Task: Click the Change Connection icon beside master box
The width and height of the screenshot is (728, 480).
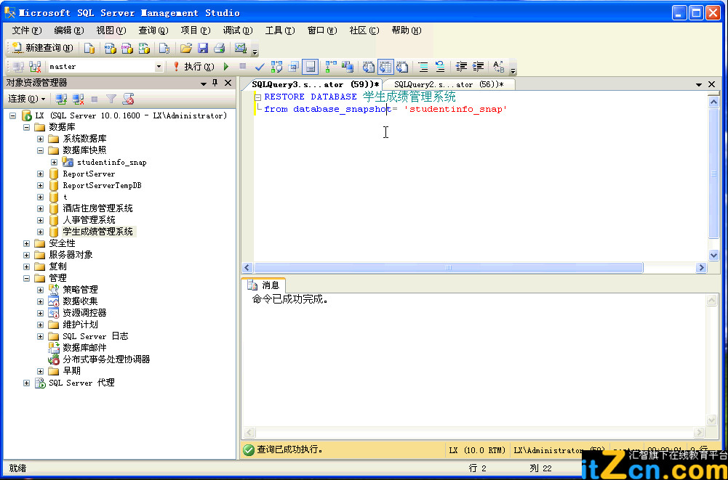Action: pos(36,67)
